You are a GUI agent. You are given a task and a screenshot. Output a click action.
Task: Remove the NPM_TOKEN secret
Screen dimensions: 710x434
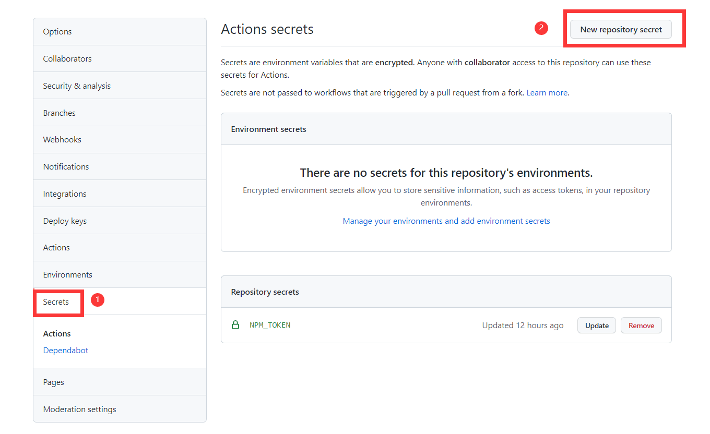[641, 325]
